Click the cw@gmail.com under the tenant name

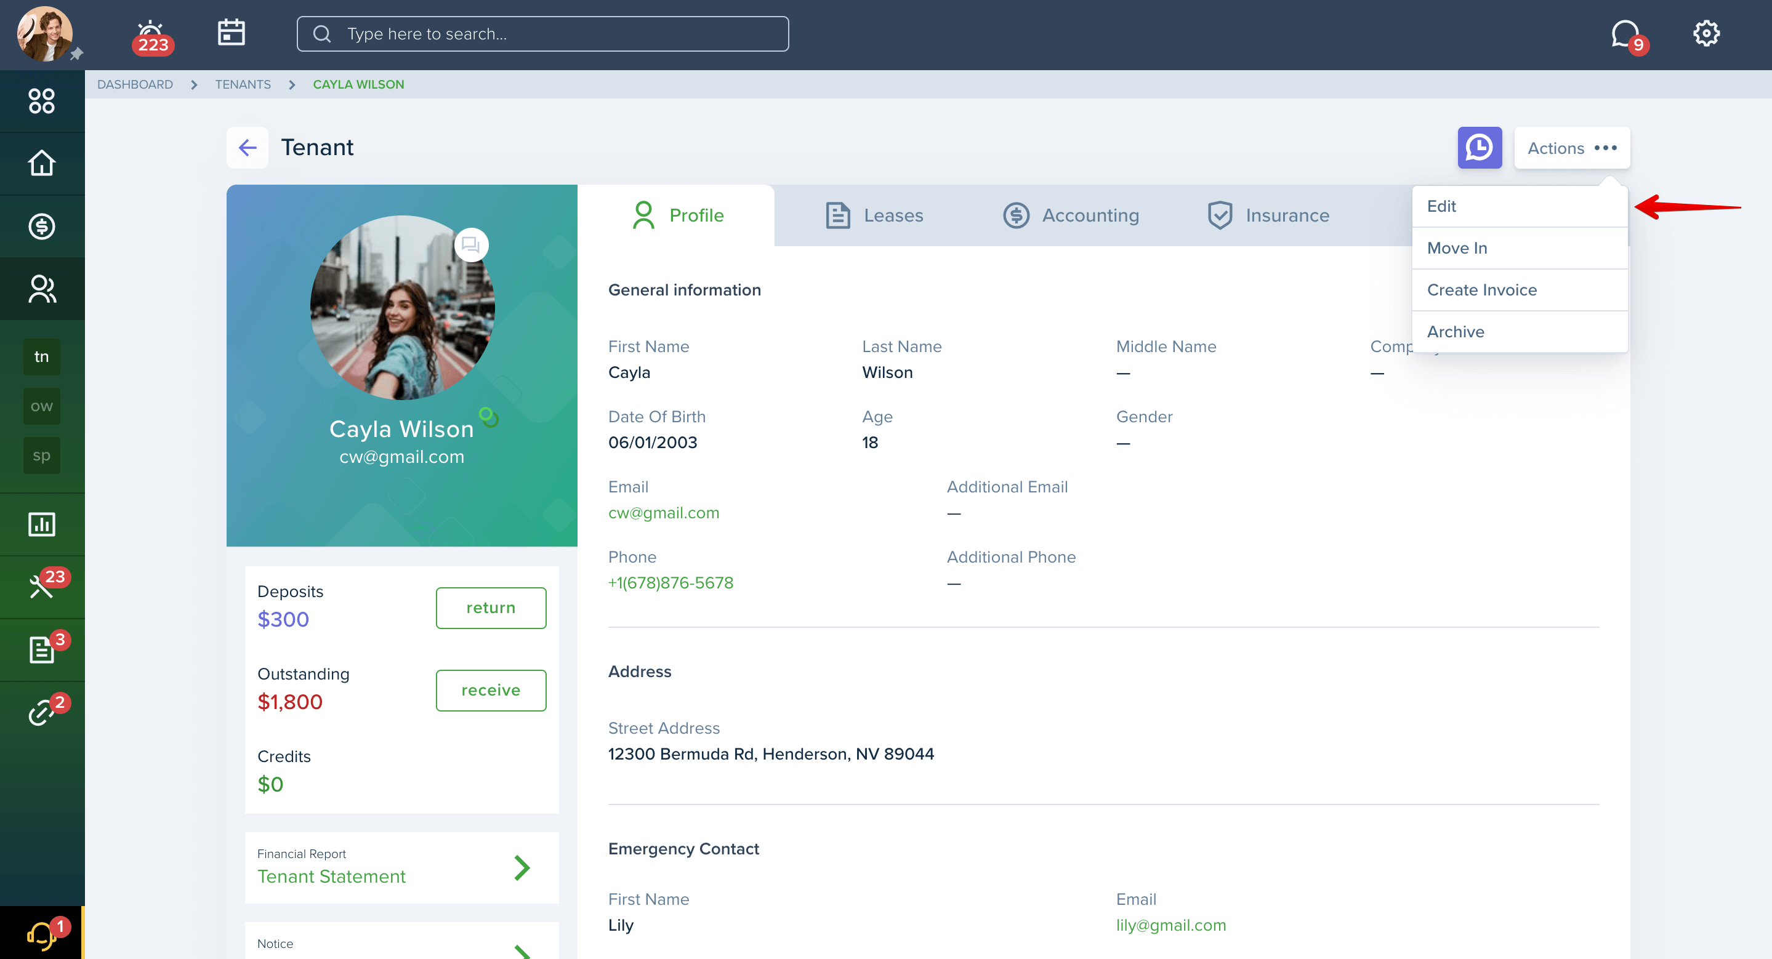pyautogui.click(x=401, y=457)
